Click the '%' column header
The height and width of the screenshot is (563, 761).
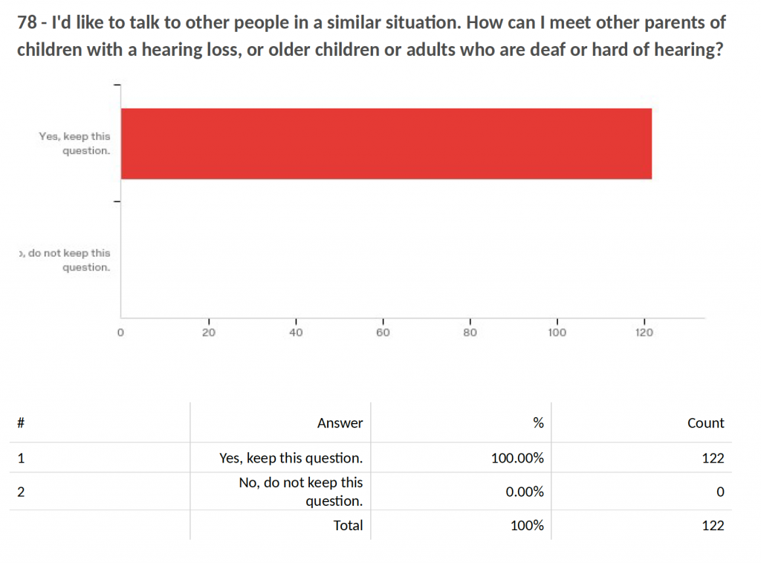[538, 422]
